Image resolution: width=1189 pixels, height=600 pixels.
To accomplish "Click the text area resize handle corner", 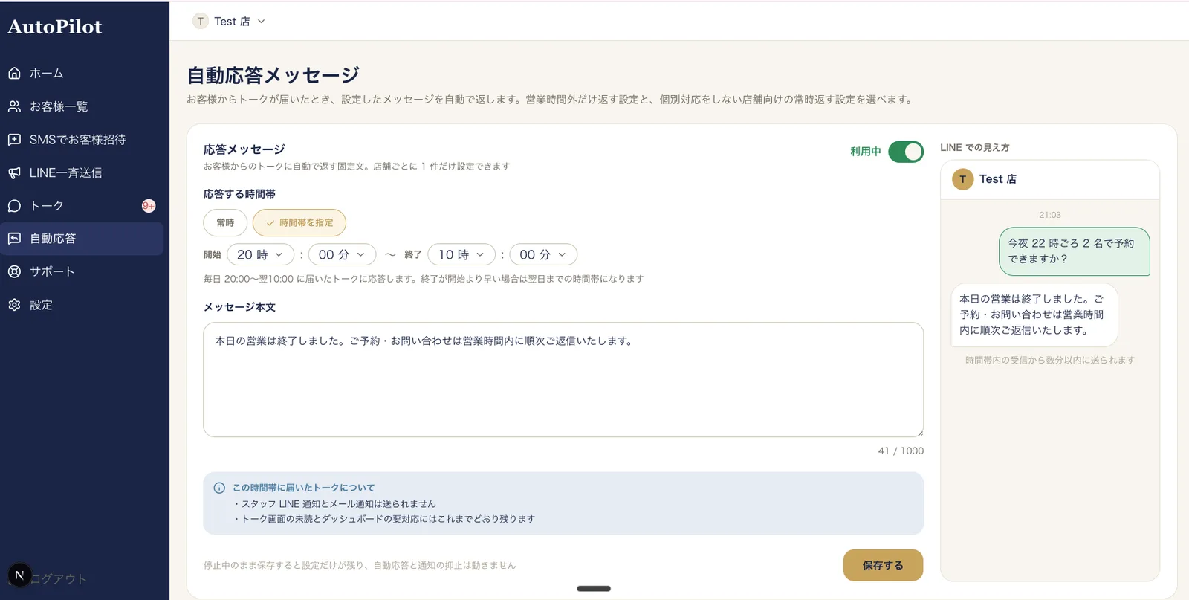I will [919, 433].
